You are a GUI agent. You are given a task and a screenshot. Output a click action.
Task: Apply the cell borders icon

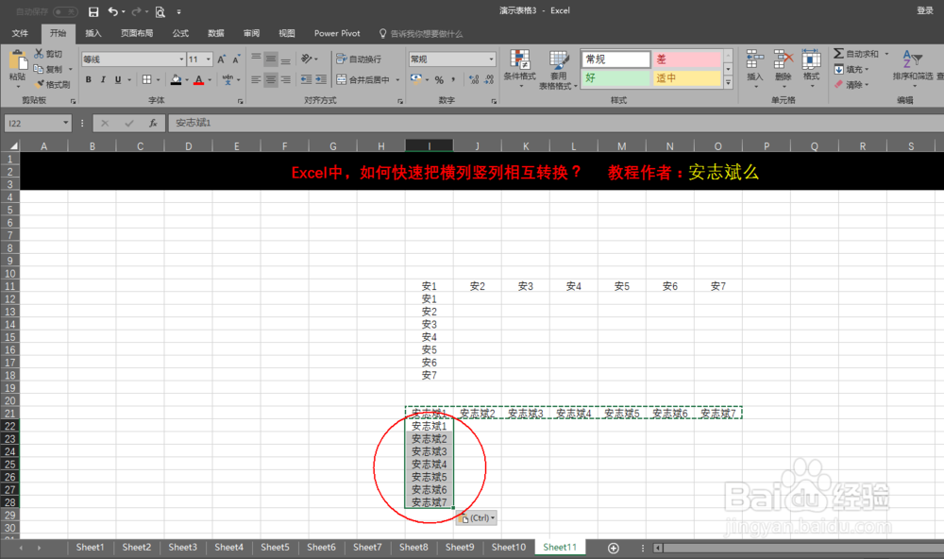[147, 79]
